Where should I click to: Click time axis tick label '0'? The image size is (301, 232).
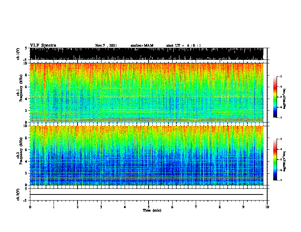(30, 207)
